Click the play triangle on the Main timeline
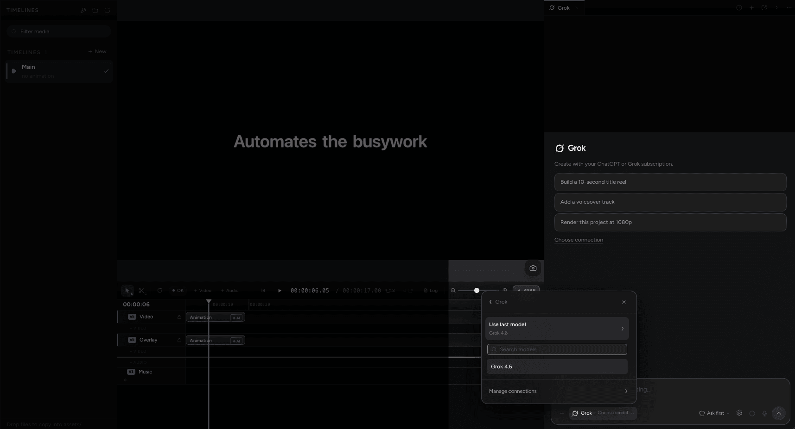 pos(14,71)
